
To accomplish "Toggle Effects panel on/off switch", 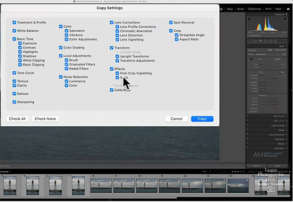I will click(x=248, y=143).
